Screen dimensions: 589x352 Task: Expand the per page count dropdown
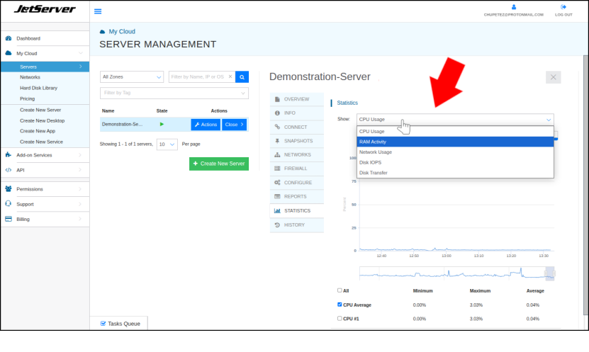pyautogui.click(x=167, y=144)
